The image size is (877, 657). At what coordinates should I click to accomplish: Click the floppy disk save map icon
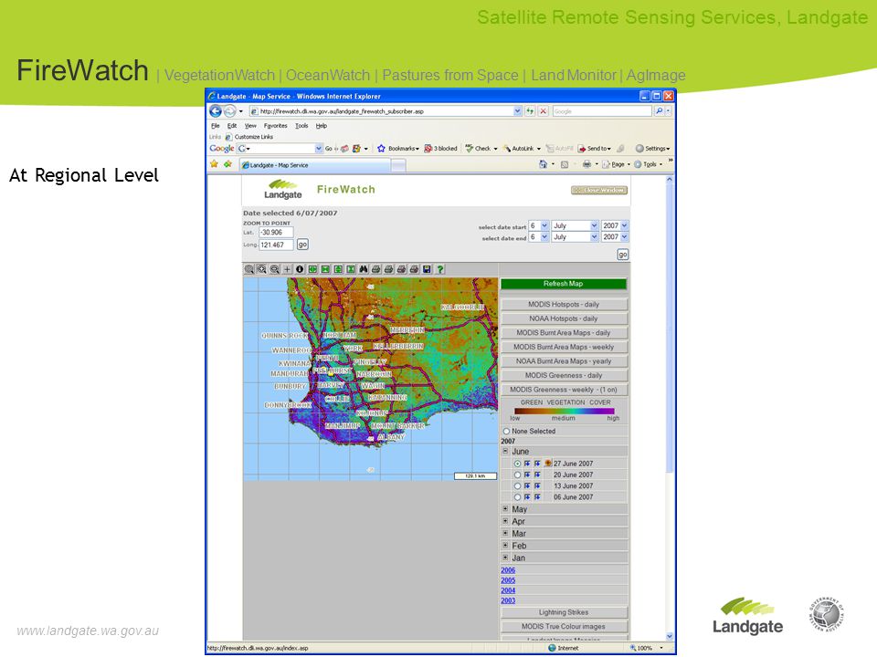427,269
